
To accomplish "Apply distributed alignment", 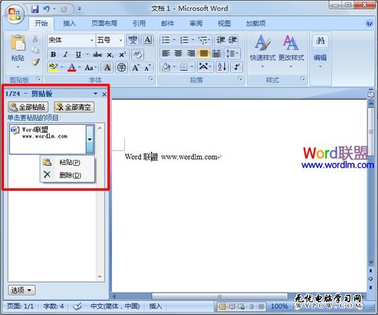I will click(216, 53).
